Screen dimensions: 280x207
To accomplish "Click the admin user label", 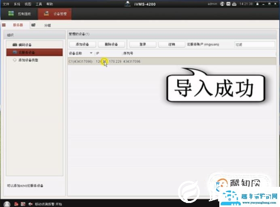I will [x=212, y=4].
